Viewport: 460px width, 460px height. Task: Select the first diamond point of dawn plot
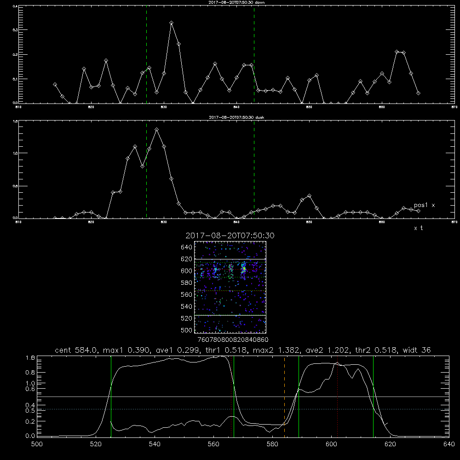point(55,85)
